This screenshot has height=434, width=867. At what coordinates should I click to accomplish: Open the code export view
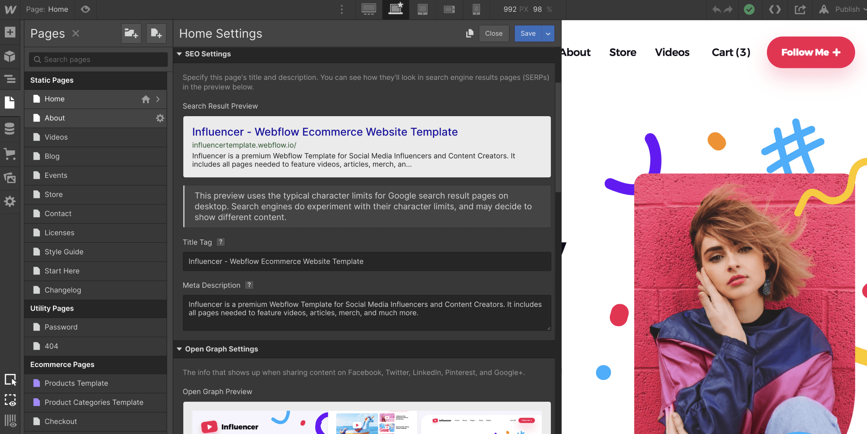pos(775,9)
